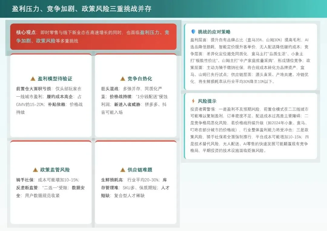Click the heading 竞争白热化

(140, 79)
